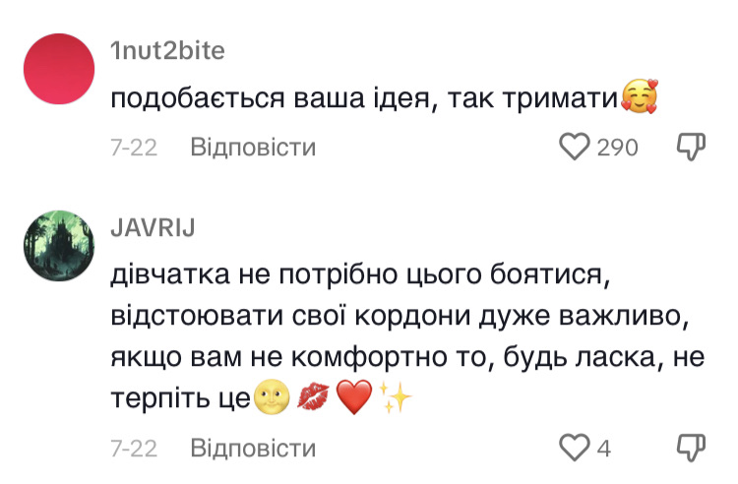Like the comment by 1nut2bite

coord(573,148)
